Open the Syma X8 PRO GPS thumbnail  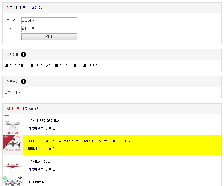tap(13, 125)
